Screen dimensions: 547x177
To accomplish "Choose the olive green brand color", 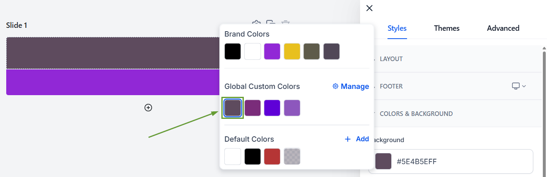I will point(312,52).
